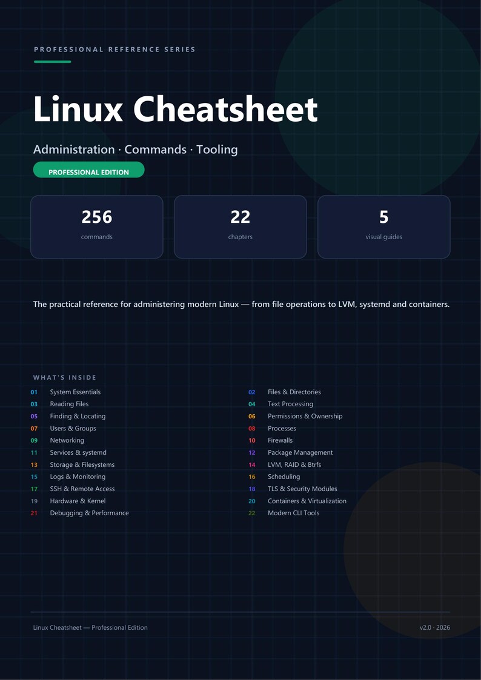Choose Debugging & Performance entry
Image resolution: width=481 pixels, height=680 pixels.
[89, 513]
